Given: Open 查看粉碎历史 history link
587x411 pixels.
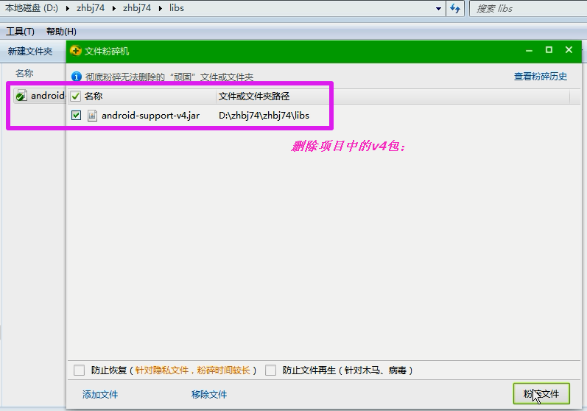Looking at the screenshot, I should (540, 77).
